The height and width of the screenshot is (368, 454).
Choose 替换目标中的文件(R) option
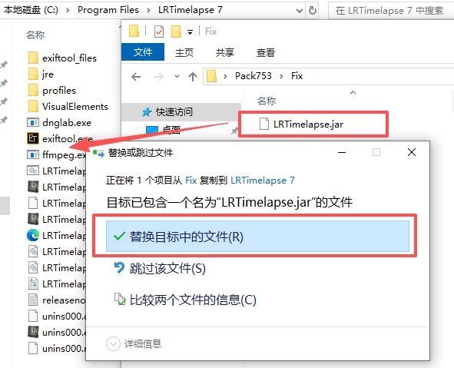coord(257,237)
